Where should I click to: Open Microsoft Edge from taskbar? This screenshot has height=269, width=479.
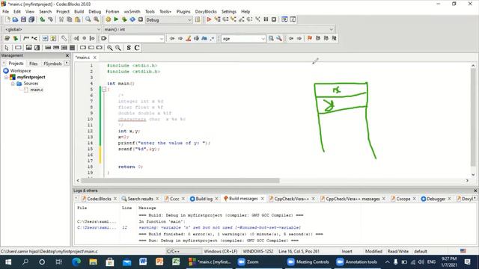(x=76, y=262)
